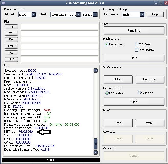
Task: Click the 'Selected port speed' log line
Action: (x=25, y=78)
